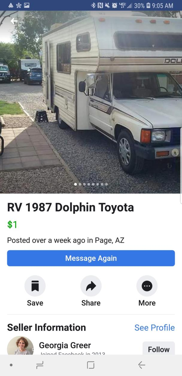Screen dimensions: 182x376
Task: Save the listing with the bookmark icon
Action: pyautogui.click(x=35, y=286)
